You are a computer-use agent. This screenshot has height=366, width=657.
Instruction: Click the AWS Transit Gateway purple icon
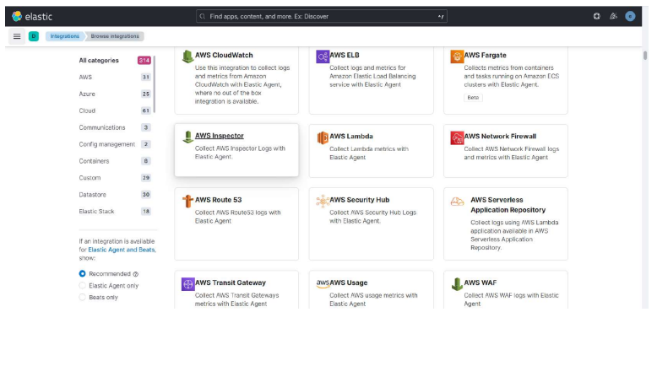187,283
